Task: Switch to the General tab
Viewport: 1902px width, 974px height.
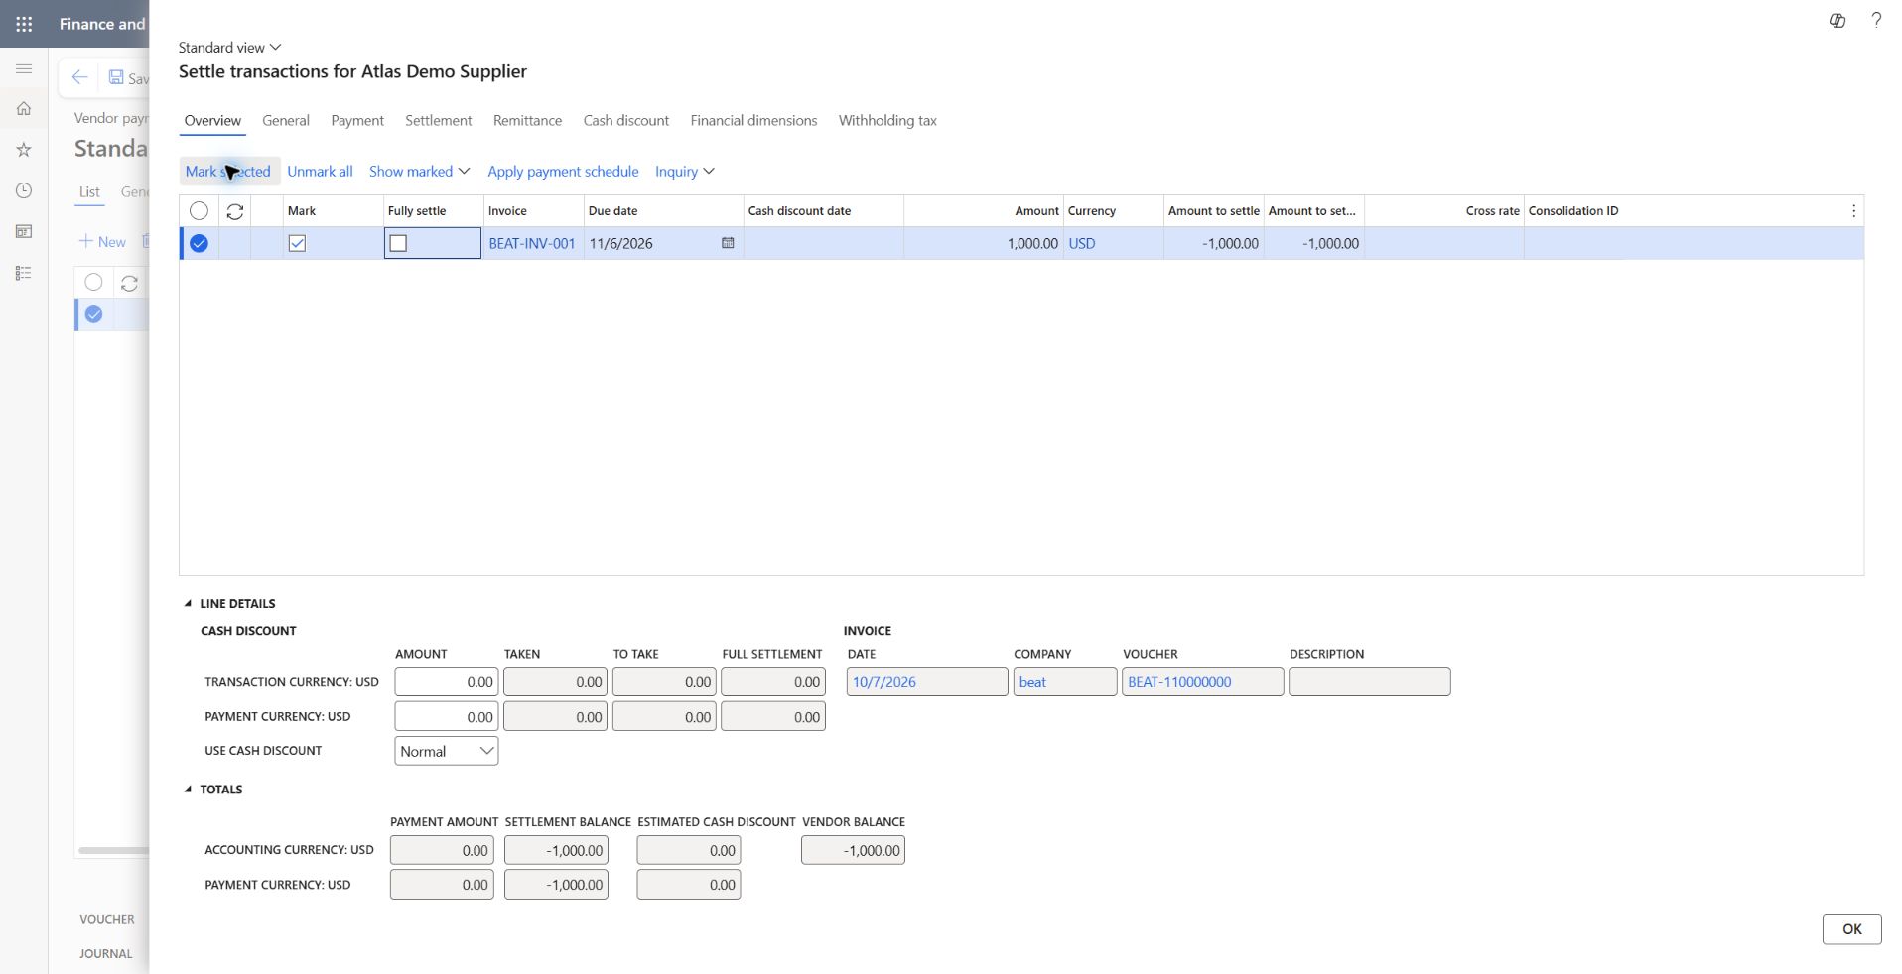Action: click(286, 120)
